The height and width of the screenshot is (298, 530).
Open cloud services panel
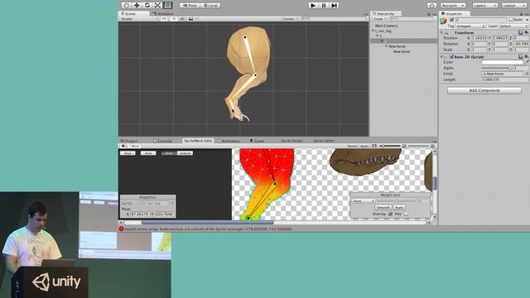coord(431,6)
